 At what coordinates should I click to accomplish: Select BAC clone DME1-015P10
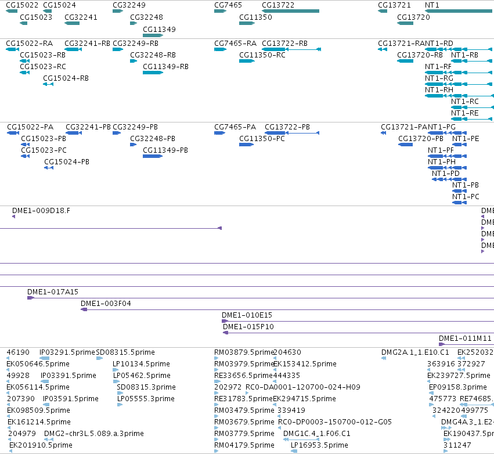[248, 327]
